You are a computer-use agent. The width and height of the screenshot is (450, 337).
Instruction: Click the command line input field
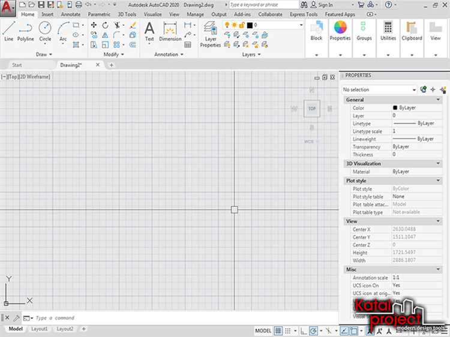(150, 318)
